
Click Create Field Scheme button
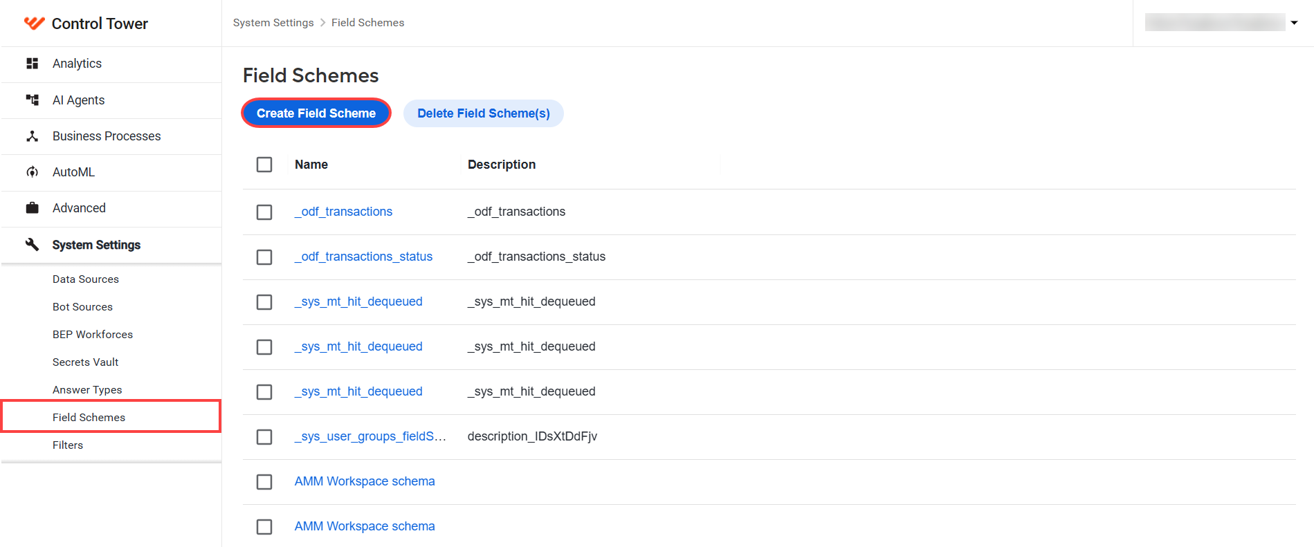coord(316,113)
